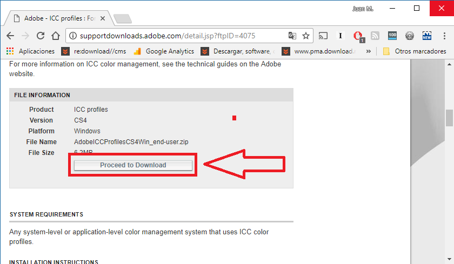Click the file name AdobeICCProfilesCS4Win_end-user.zip

[131, 142]
